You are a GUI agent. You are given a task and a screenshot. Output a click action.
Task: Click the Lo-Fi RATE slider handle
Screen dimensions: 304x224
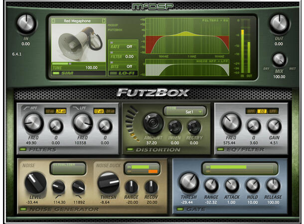pyautogui.click(x=112, y=43)
